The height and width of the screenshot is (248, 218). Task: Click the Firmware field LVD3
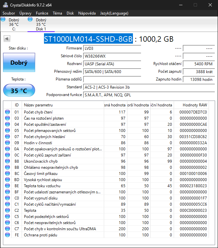[x=112, y=49]
